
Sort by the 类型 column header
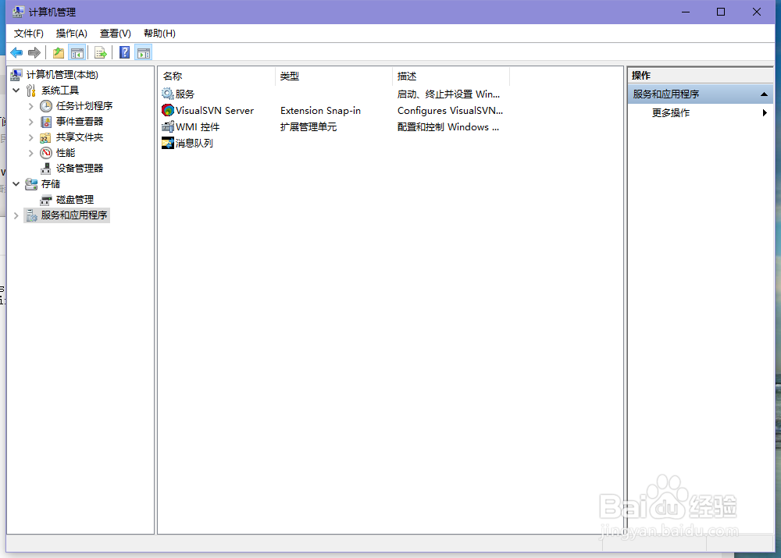pos(333,76)
